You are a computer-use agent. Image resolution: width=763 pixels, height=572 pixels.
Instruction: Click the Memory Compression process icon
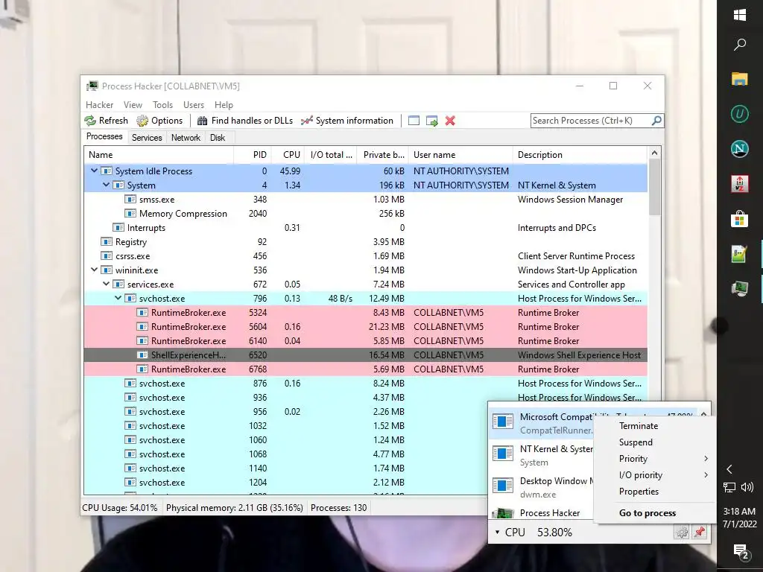pyautogui.click(x=130, y=213)
